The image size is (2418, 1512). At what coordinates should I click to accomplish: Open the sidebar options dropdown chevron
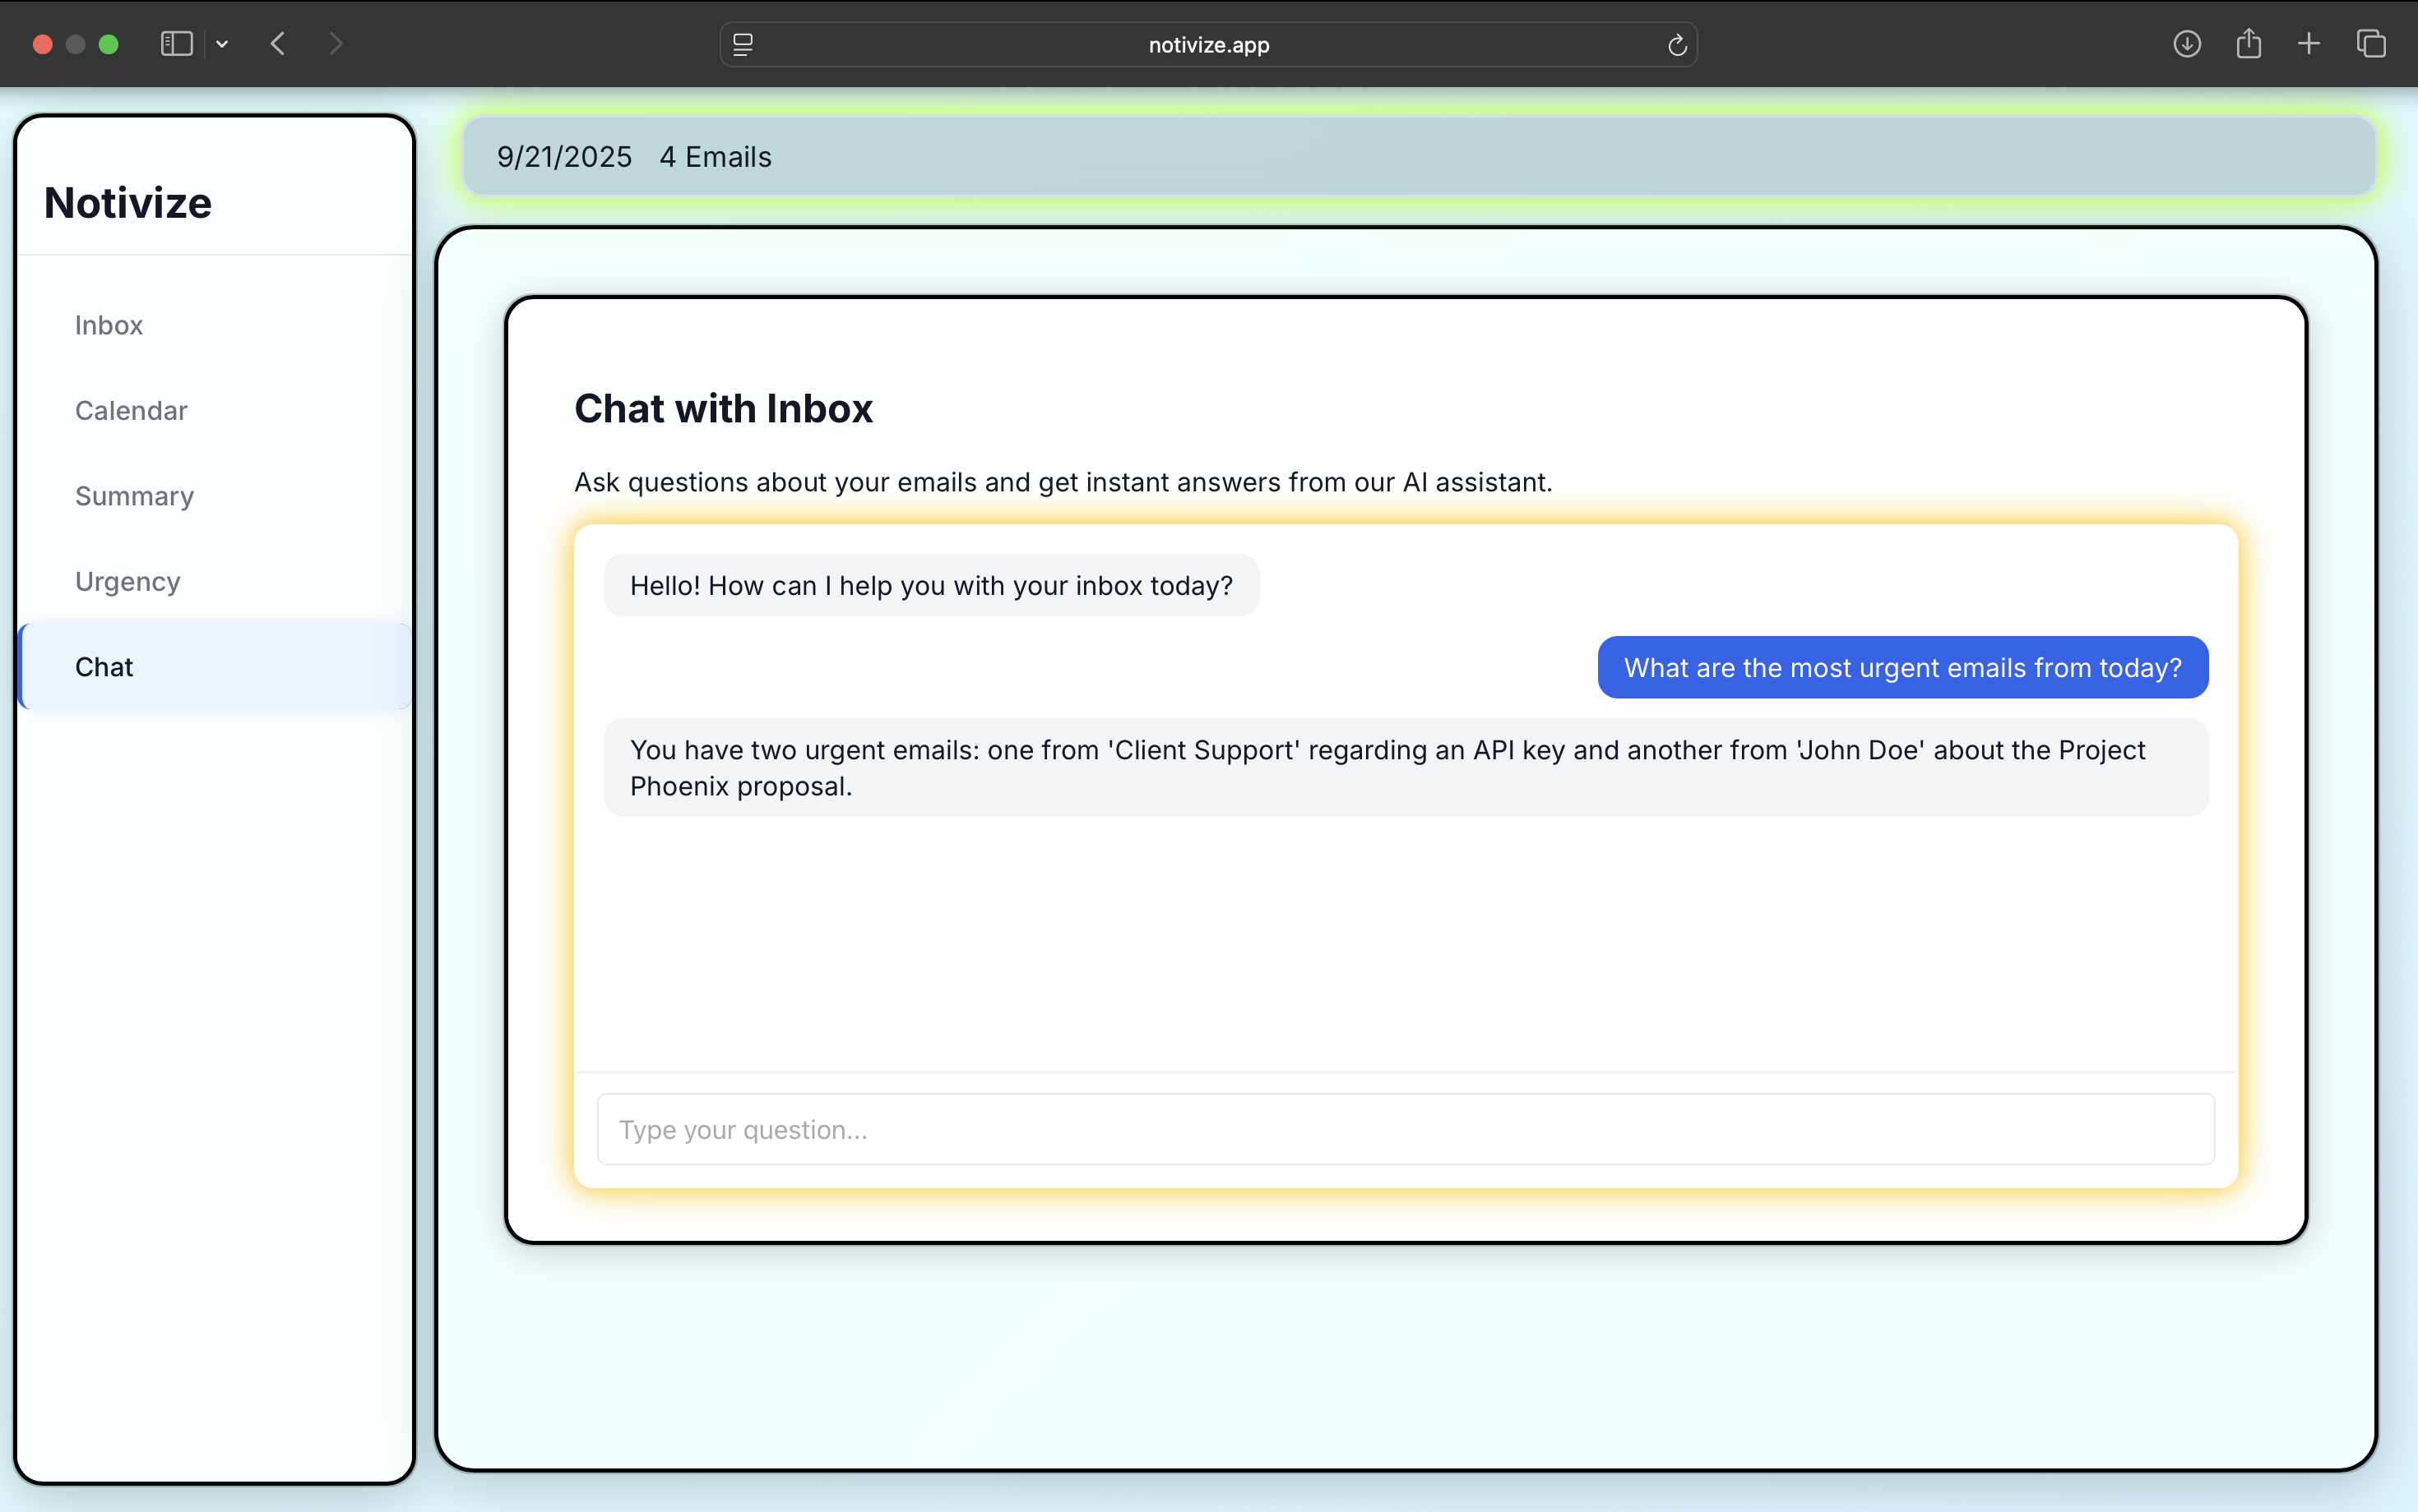pyautogui.click(x=222, y=44)
